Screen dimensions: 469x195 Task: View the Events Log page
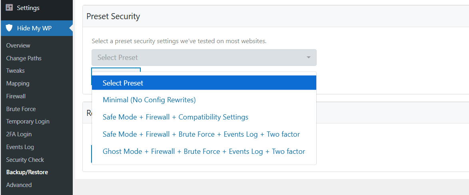tap(20, 147)
